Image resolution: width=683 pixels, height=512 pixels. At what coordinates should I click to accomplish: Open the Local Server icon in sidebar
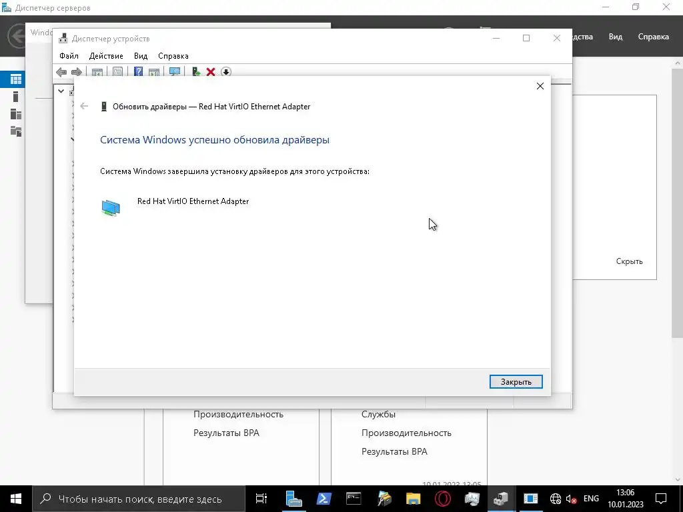pyautogui.click(x=16, y=97)
